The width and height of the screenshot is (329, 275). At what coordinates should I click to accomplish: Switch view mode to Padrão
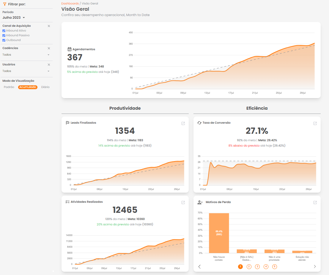coord(9,87)
